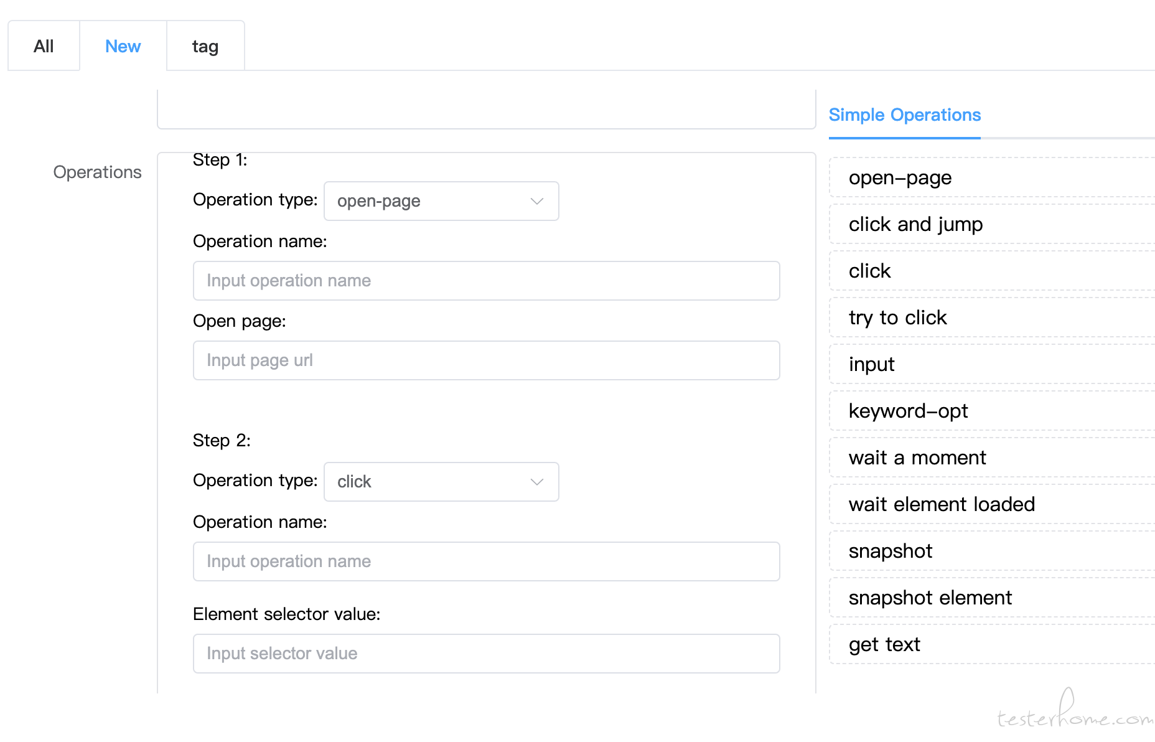1155x742 pixels.
Task: Switch to the All tab
Action: click(x=44, y=46)
